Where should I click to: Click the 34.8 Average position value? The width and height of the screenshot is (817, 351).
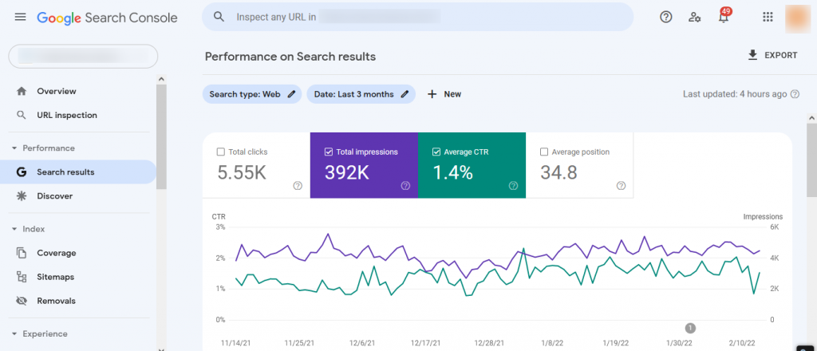558,172
